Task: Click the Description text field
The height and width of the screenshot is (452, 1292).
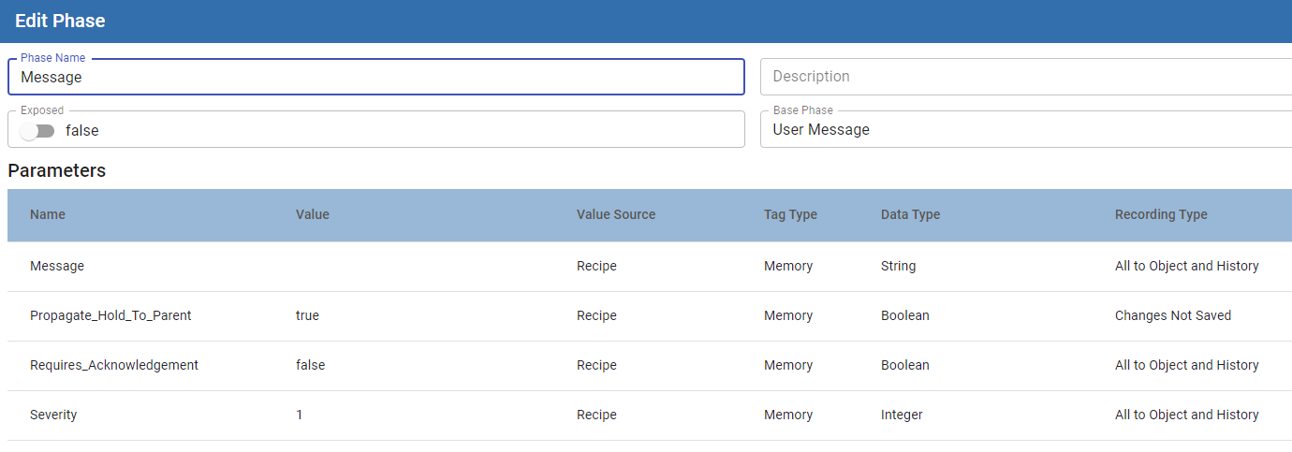Action: click(1025, 77)
